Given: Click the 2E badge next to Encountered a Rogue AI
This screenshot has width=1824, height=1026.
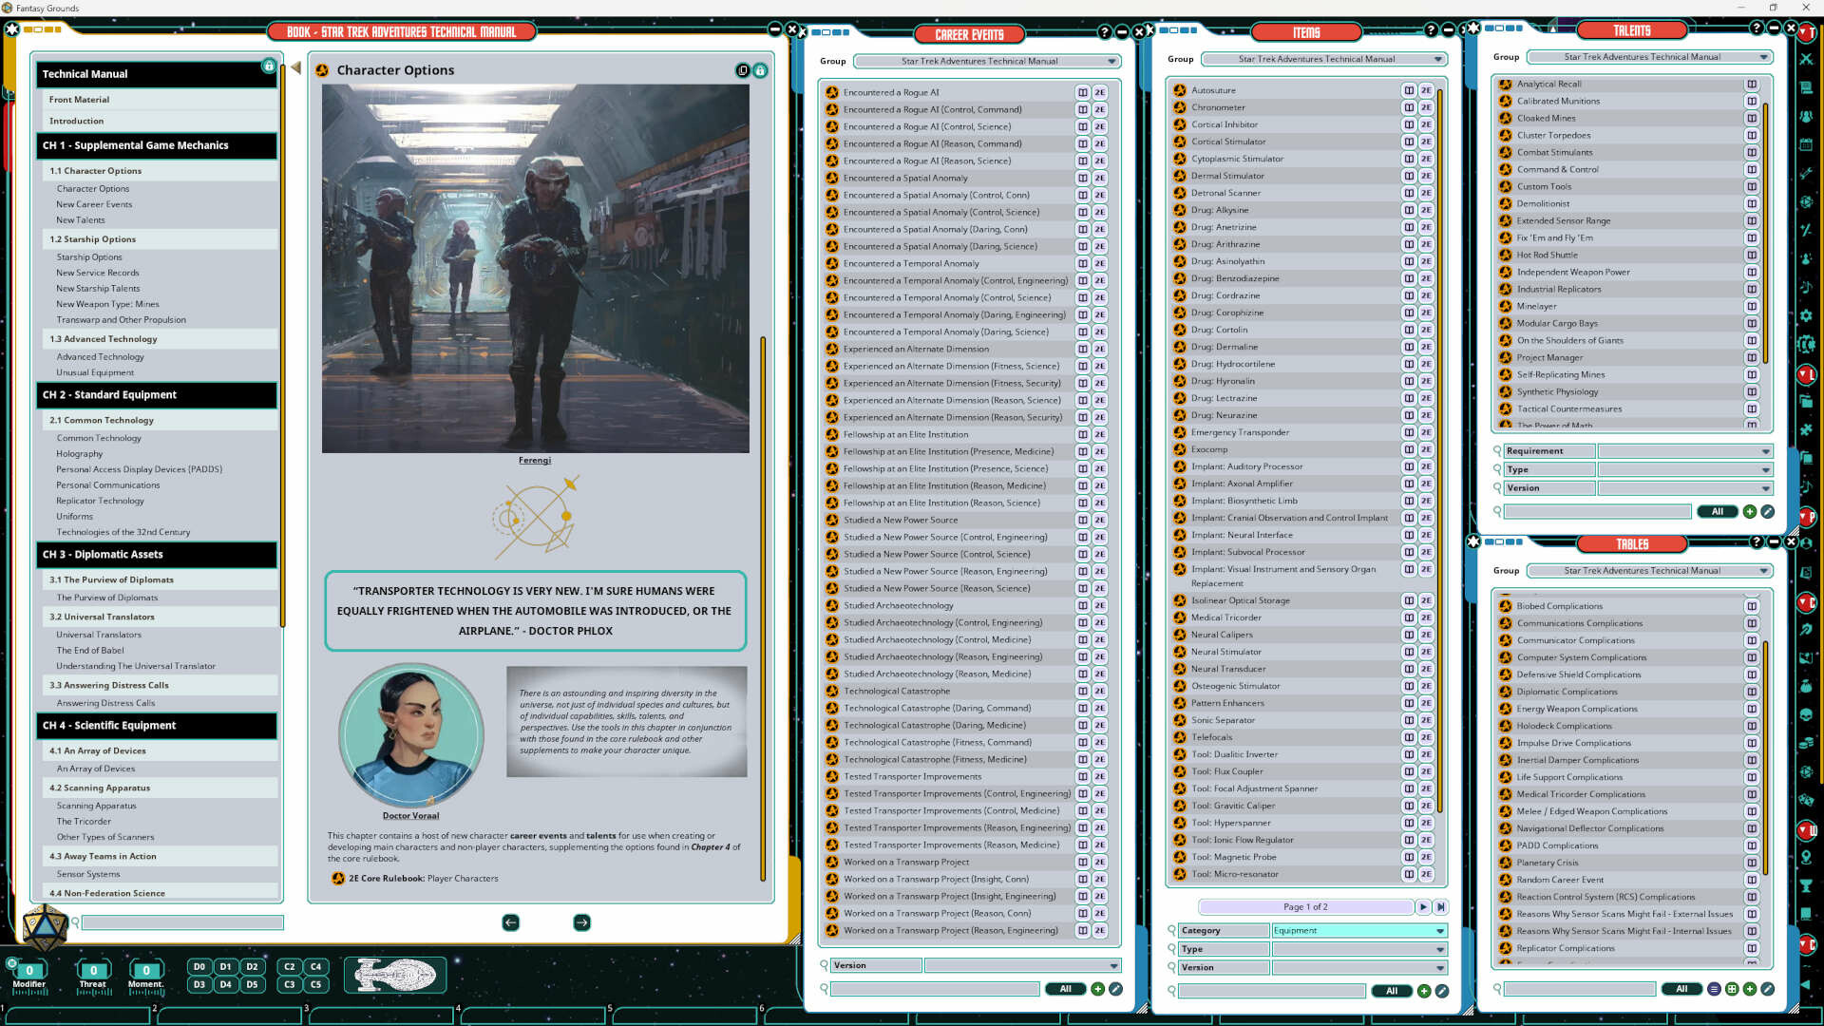Looking at the screenshot, I should (1099, 92).
